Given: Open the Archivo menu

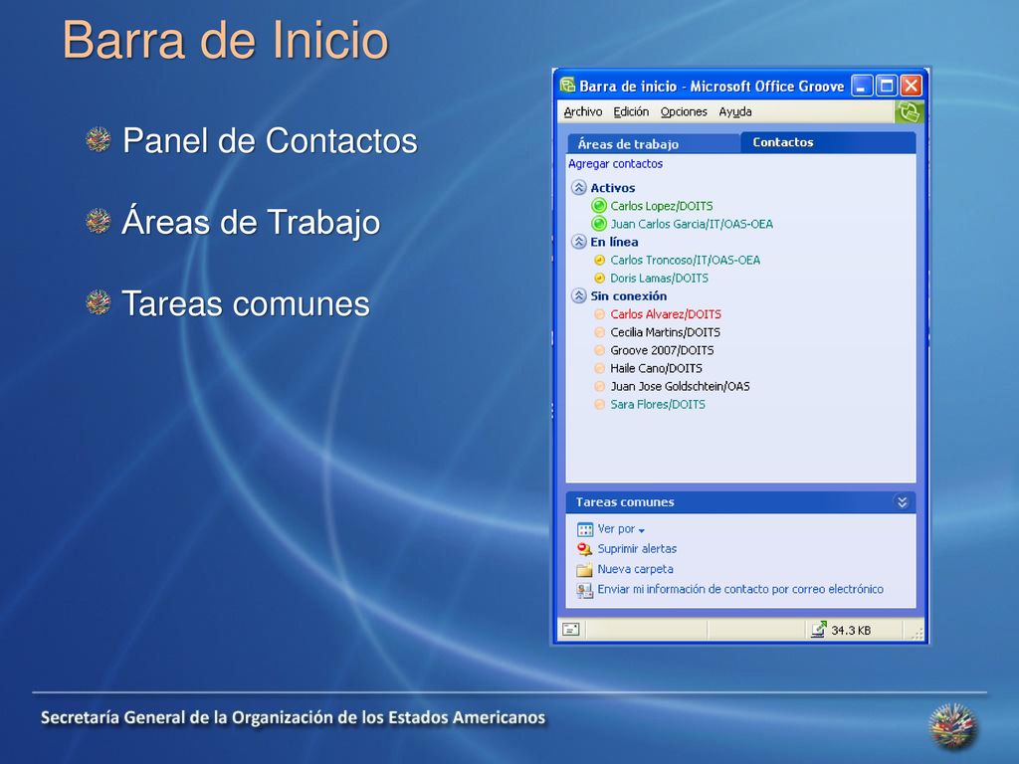Looking at the screenshot, I should tap(583, 111).
